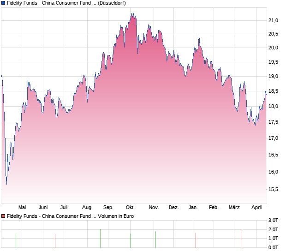Image resolution: width=286 pixels, height=252 pixels.
Task: Click the 18,0 price axis value
Action: [x=273, y=106]
